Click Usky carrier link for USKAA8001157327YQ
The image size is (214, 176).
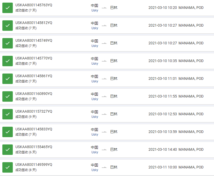click(95, 117)
